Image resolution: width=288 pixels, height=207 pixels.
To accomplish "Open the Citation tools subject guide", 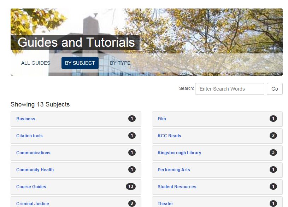I will tap(29, 136).
